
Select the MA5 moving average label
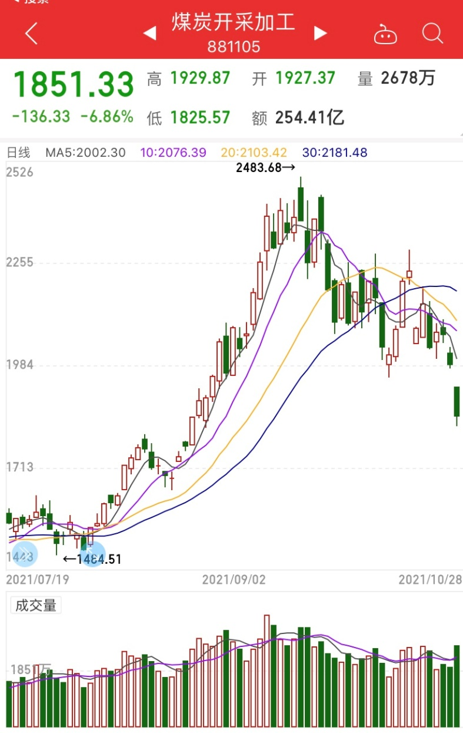86,153
